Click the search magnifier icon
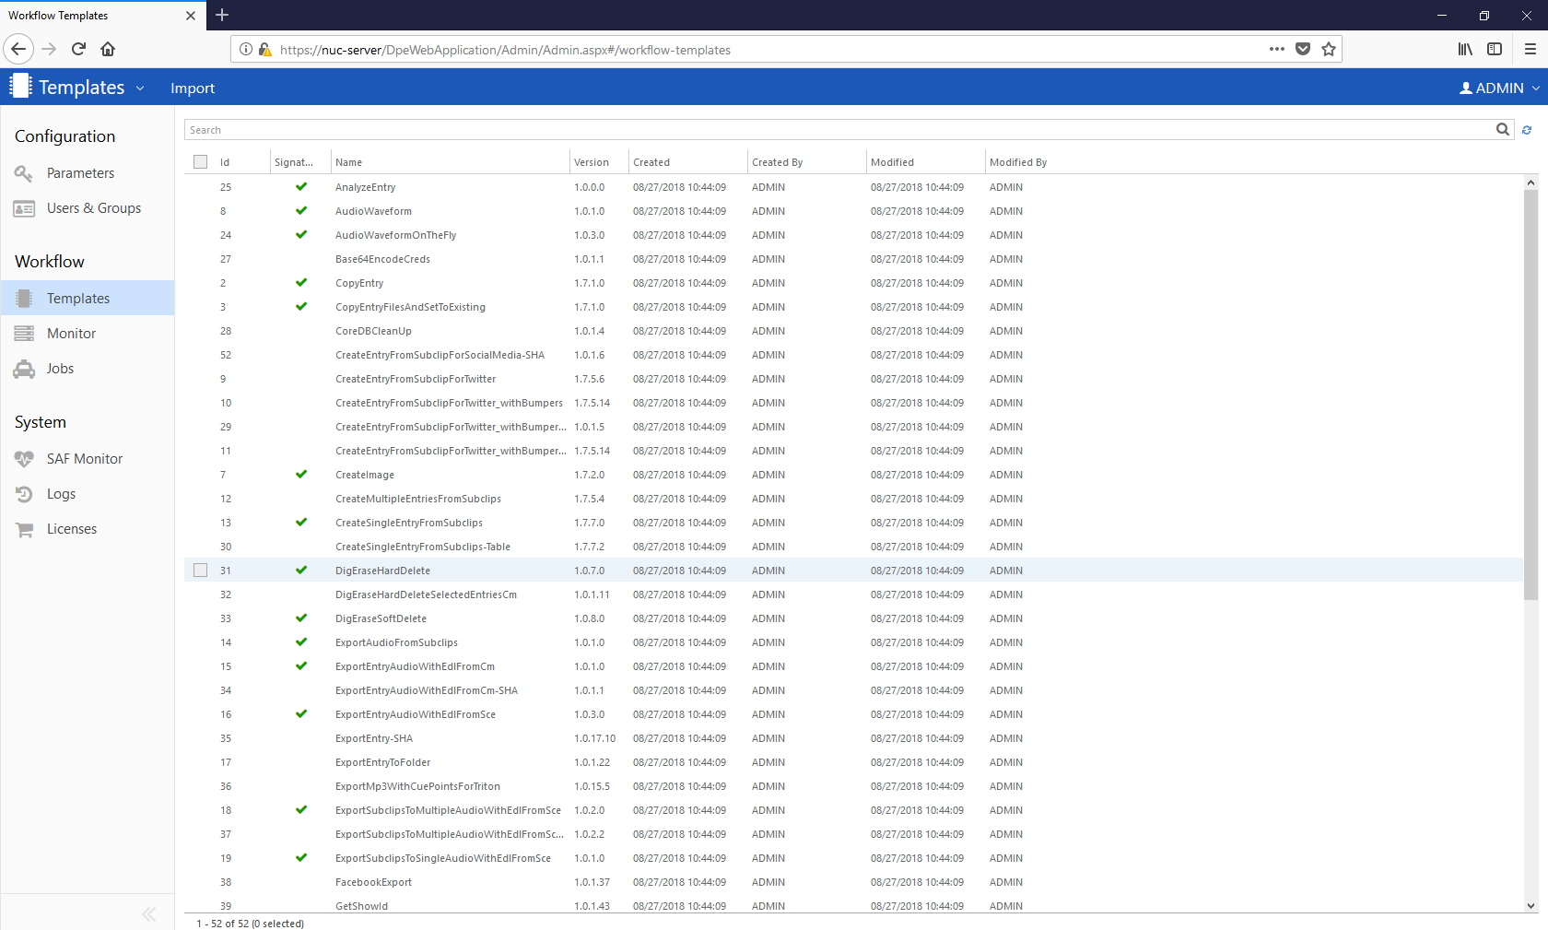The width and height of the screenshot is (1548, 930). point(1502,130)
